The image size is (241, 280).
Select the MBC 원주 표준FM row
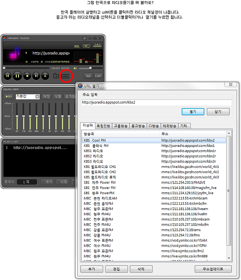pos(154,251)
